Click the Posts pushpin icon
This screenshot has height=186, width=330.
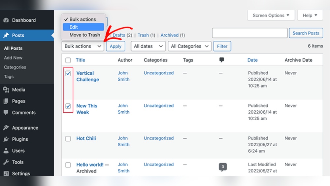pos(6,35)
